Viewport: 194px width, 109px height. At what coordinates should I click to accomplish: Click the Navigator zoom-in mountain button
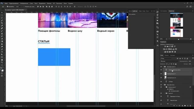191,39
